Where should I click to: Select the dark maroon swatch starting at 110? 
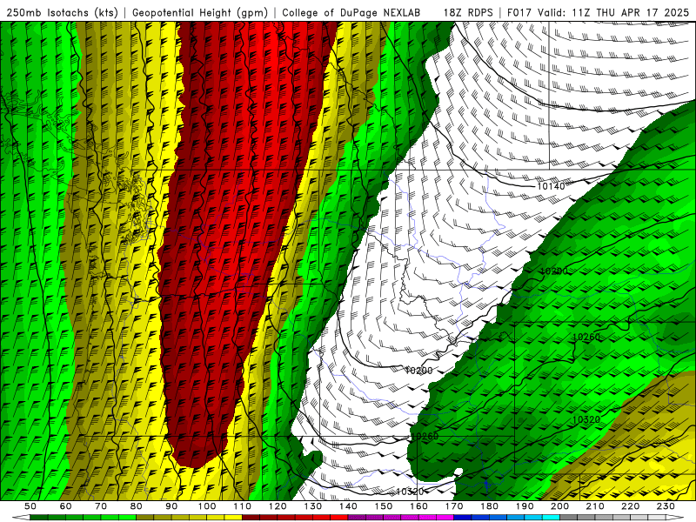[251, 517]
